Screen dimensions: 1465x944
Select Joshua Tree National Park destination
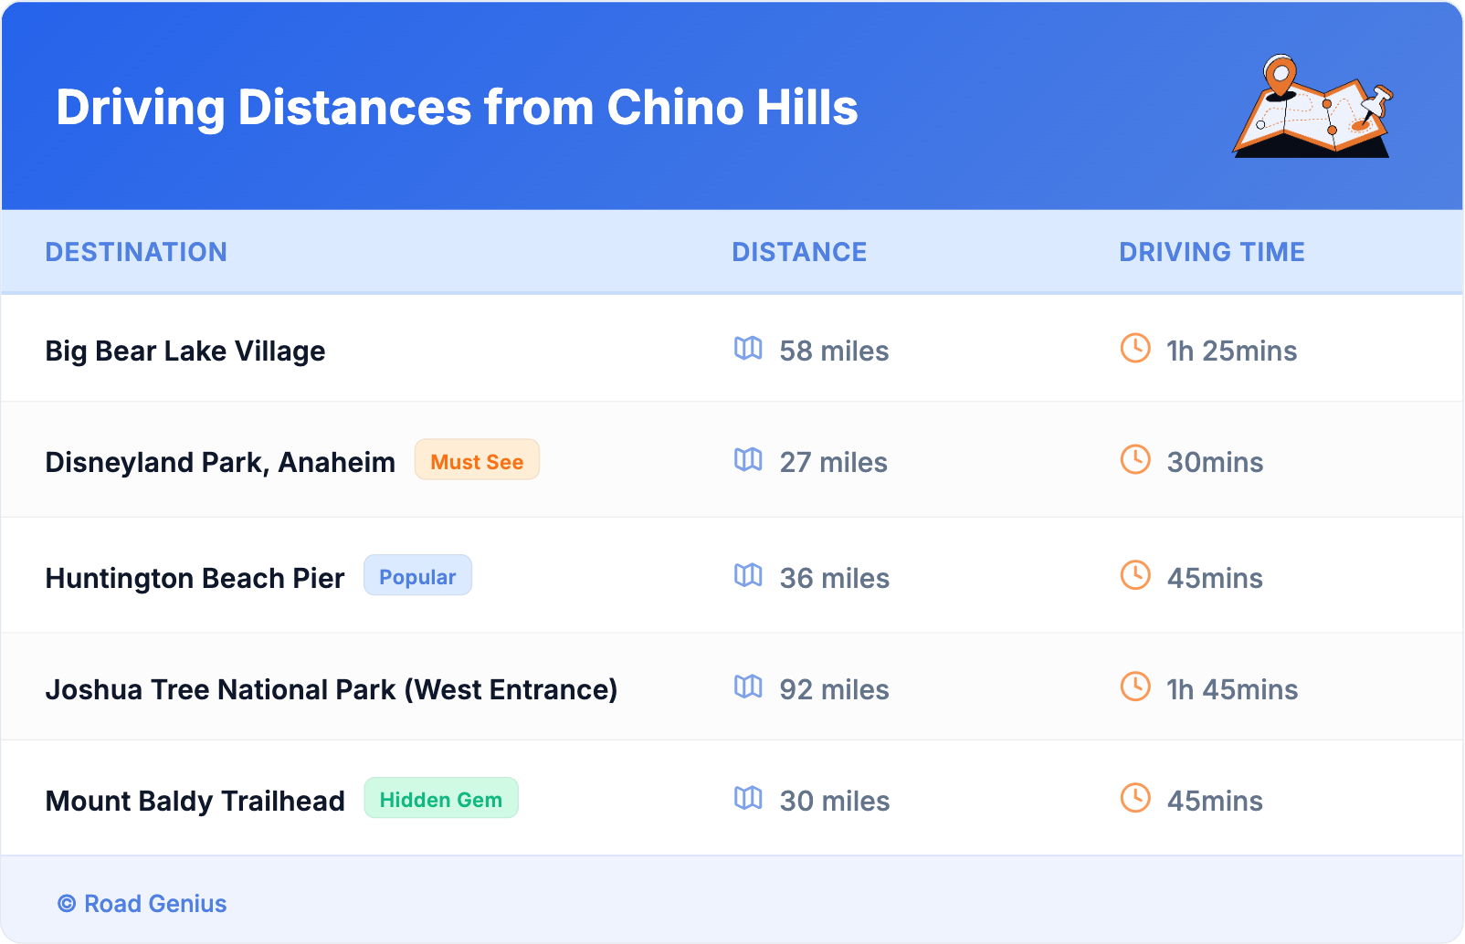point(332,690)
